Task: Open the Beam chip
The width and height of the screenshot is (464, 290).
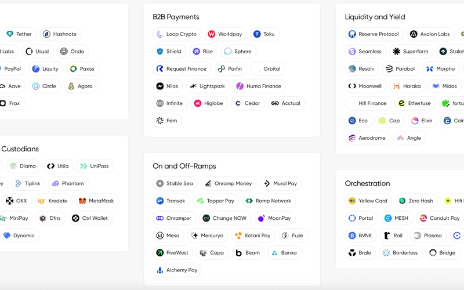Action: coord(248,253)
